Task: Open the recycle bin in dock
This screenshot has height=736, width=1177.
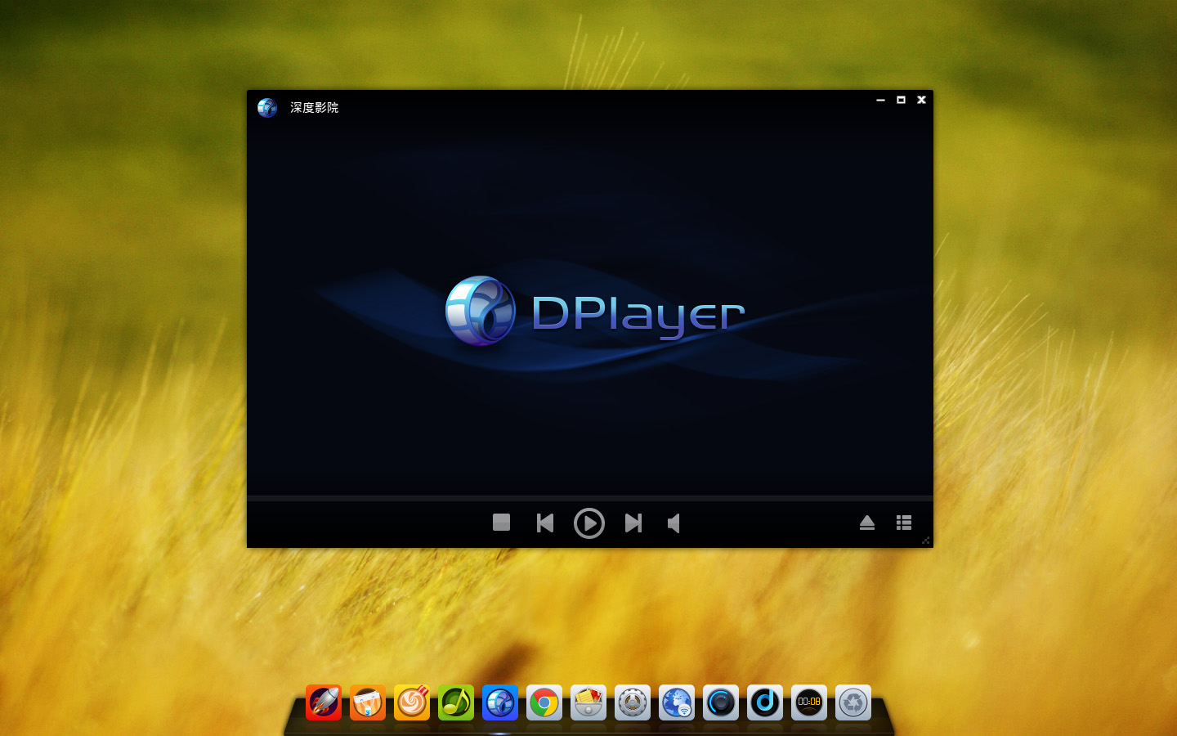Action: (x=853, y=702)
